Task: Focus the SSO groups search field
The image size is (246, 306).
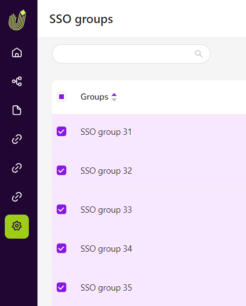Action: (131, 54)
